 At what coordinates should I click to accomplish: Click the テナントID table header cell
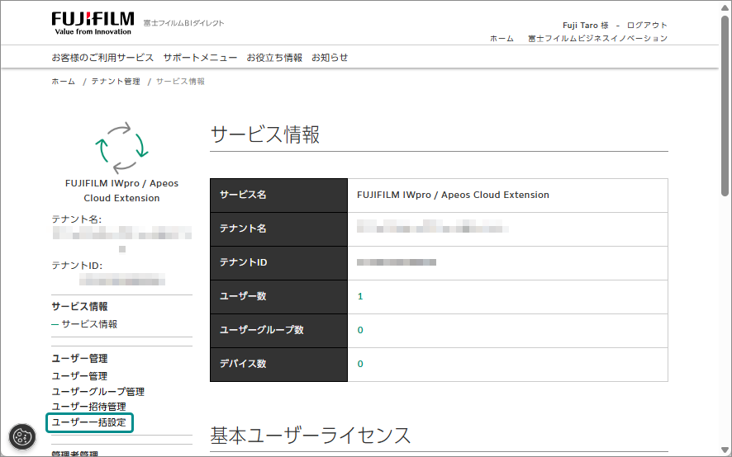click(x=278, y=263)
